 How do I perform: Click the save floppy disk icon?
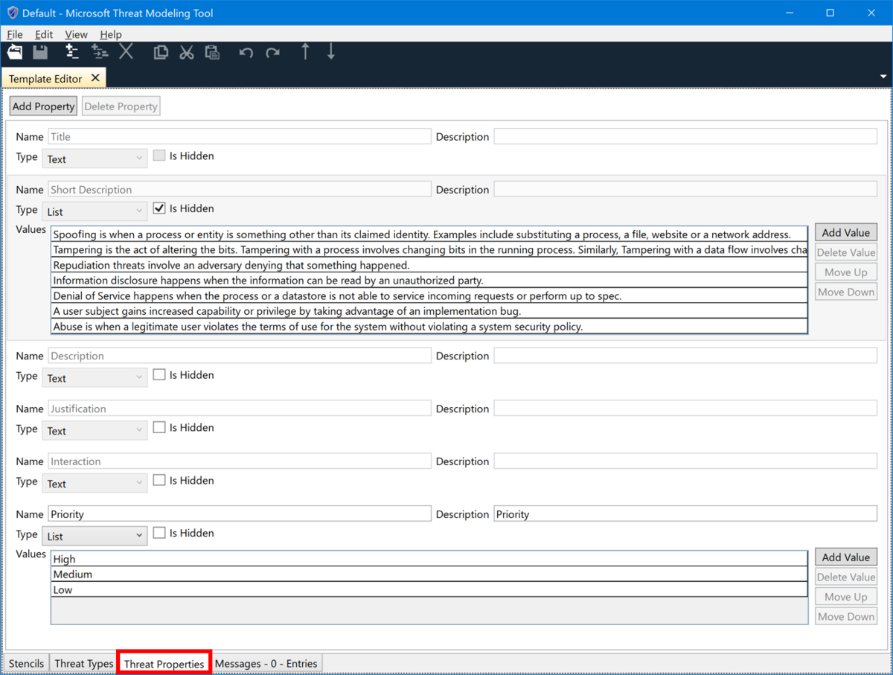tap(40, 52)
